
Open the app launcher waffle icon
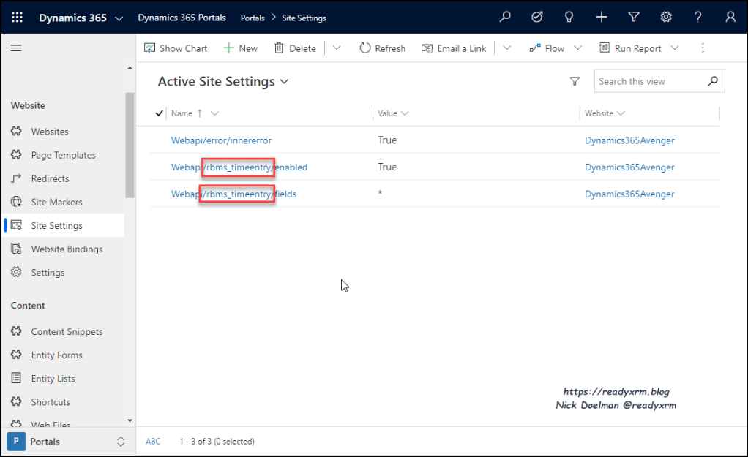[x=18, y=18]
